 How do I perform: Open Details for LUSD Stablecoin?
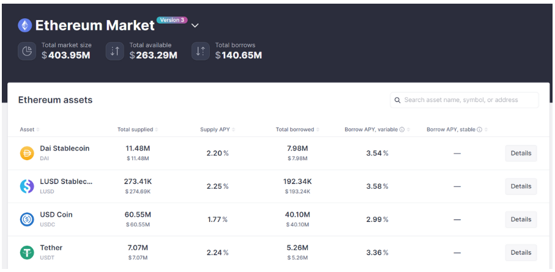click(521, 186)
